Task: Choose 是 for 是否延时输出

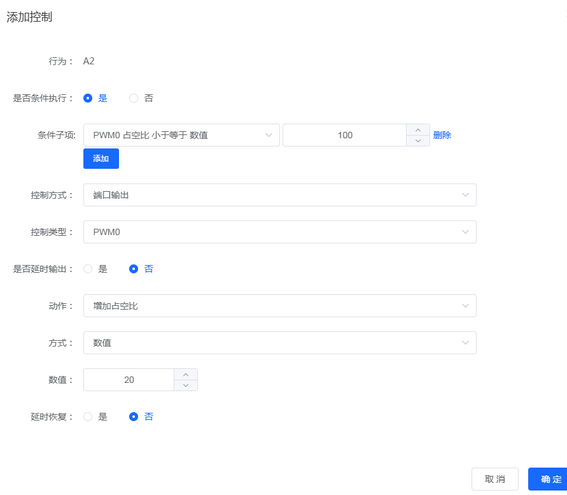Action: [x=88, y=269]
